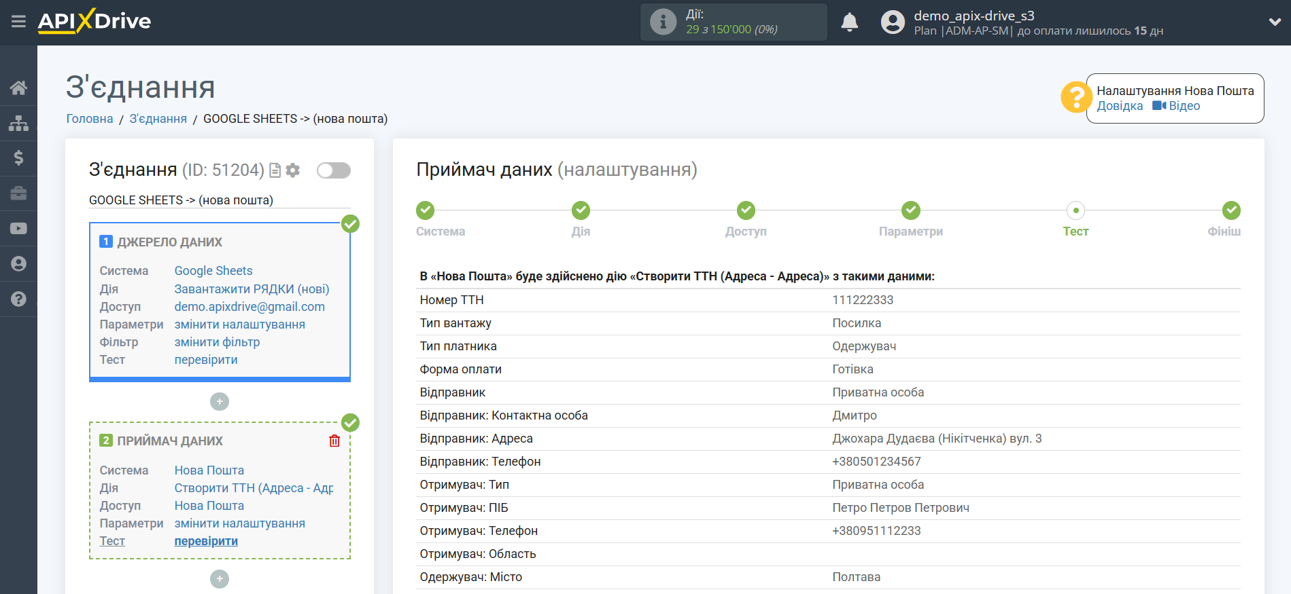Click demo.apixdrive@gmail.com access link
This screenshot has width=1291, height=594.
point(249,307)
